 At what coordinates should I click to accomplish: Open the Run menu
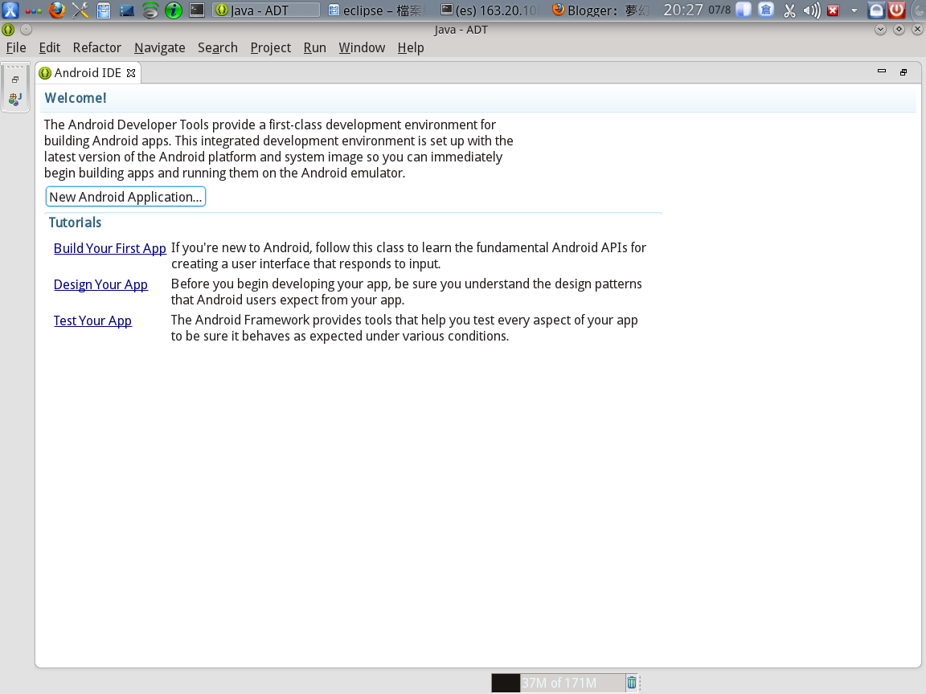tap(315, 48)
